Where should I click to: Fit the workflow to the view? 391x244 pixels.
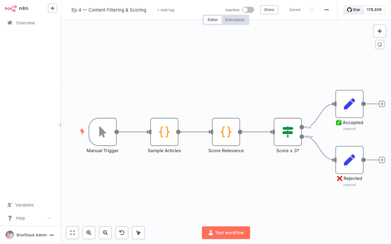coord(72,232)
